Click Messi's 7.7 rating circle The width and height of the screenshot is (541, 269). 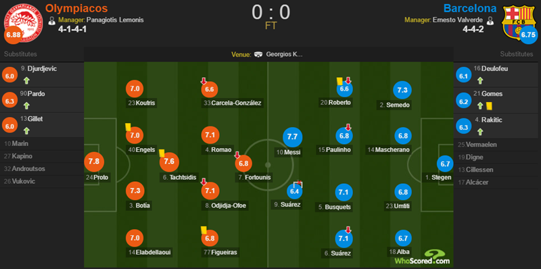292,137
